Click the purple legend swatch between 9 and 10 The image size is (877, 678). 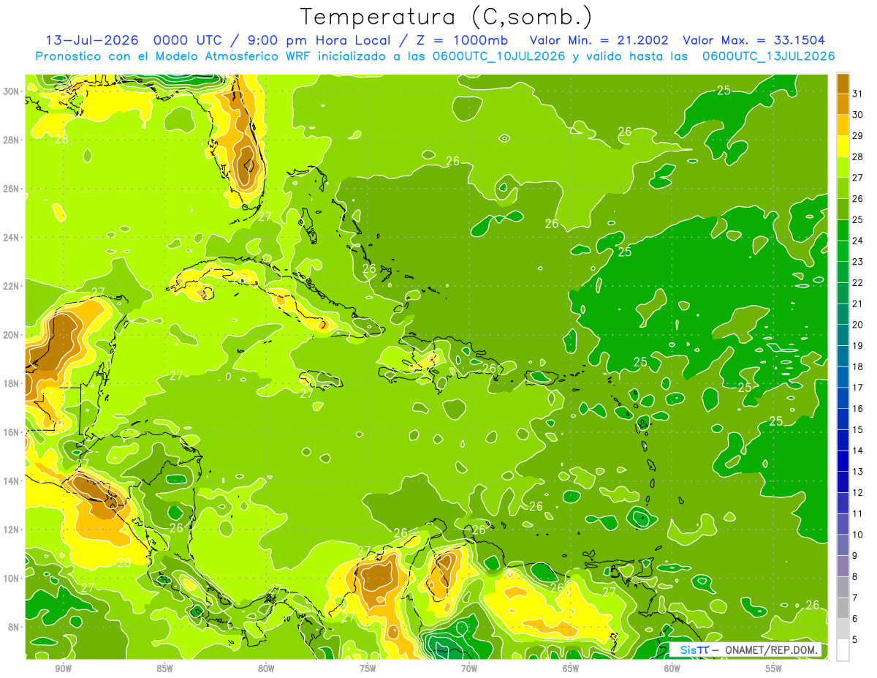point(843,545)
